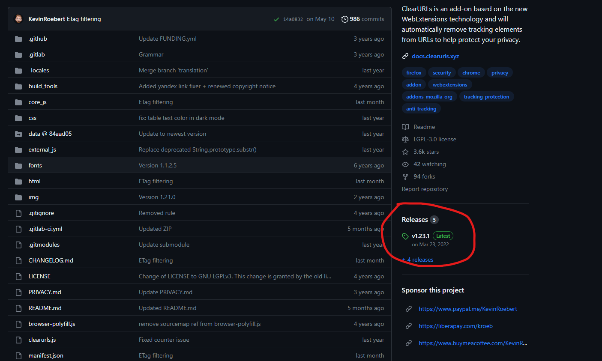Screen dimensions: 602x361
Task: Click the folder icon beside external_js
Action: tap(18, 150)
